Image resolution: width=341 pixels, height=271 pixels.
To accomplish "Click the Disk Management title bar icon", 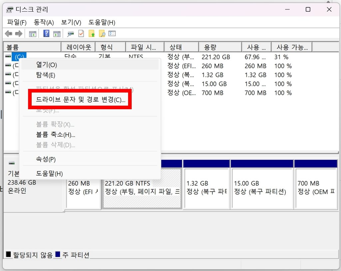I will [10, 10].
